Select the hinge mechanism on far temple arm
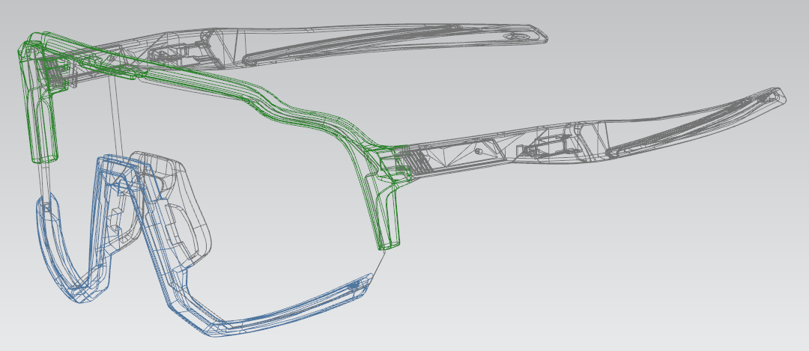The height and width of the screenshot is (351, 809). (x=174, y=51)
